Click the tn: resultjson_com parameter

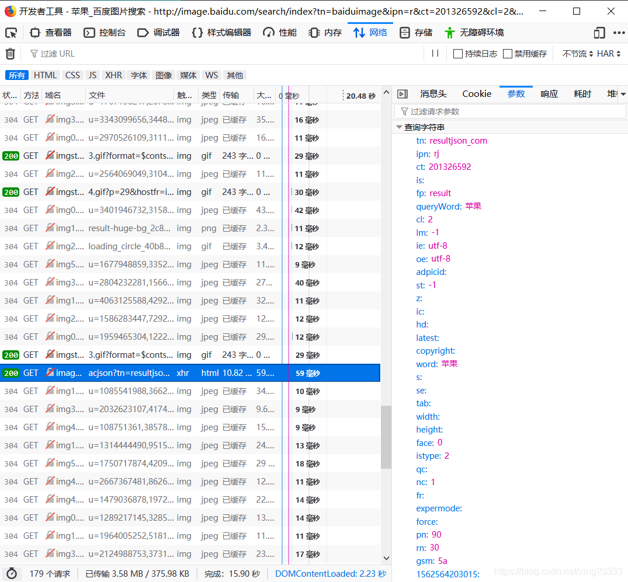452,141
